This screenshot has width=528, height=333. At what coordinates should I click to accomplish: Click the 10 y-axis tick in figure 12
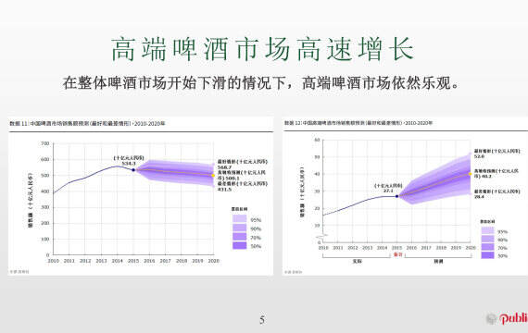click(x=317, y=226)
